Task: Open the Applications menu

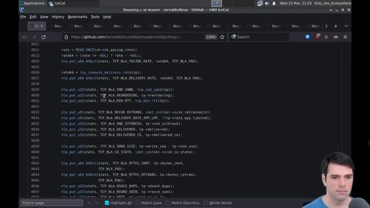Action: click(32, 3)
